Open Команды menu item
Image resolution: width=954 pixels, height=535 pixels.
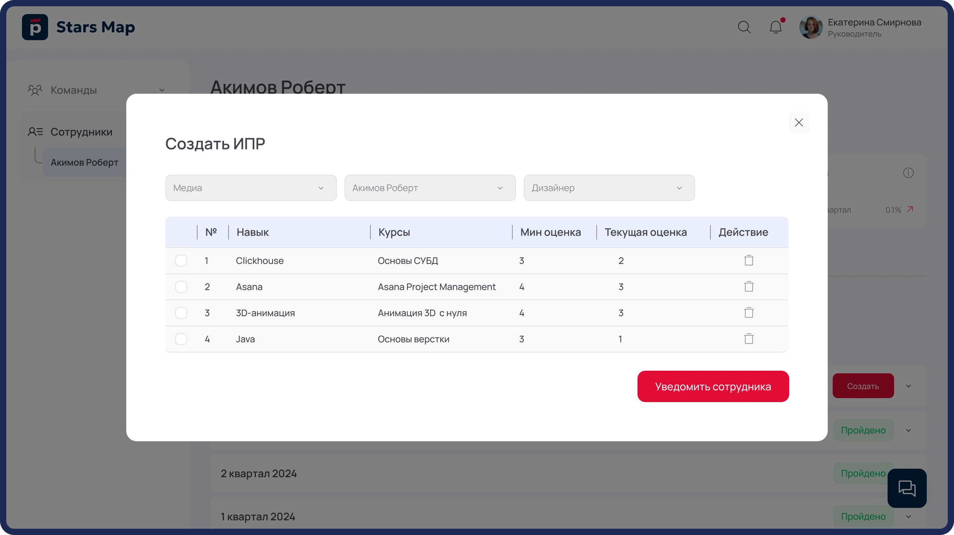coord(73,90)
